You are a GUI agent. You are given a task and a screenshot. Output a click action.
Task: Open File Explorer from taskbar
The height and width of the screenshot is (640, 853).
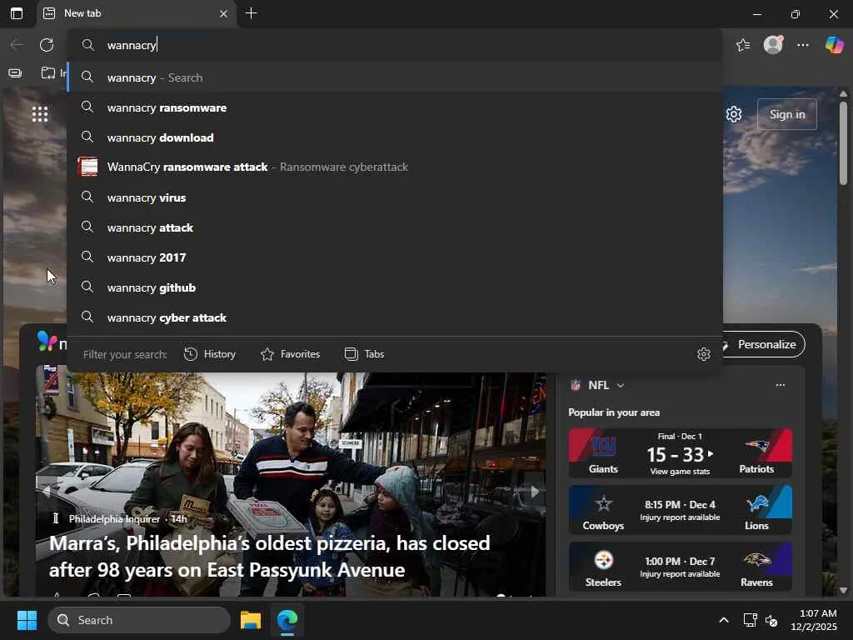coord(251,620)
